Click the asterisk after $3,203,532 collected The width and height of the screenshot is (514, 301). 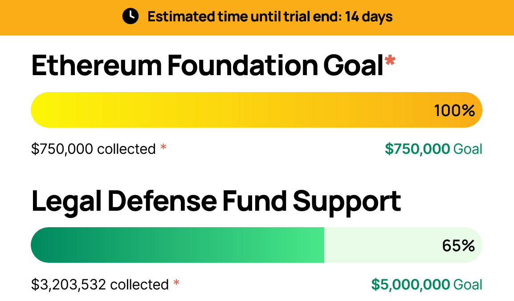[x=177, y=281]
